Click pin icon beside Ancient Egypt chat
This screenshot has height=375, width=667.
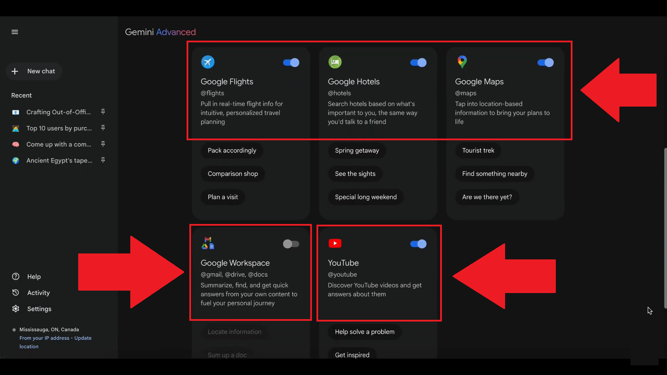click(103, 160)
